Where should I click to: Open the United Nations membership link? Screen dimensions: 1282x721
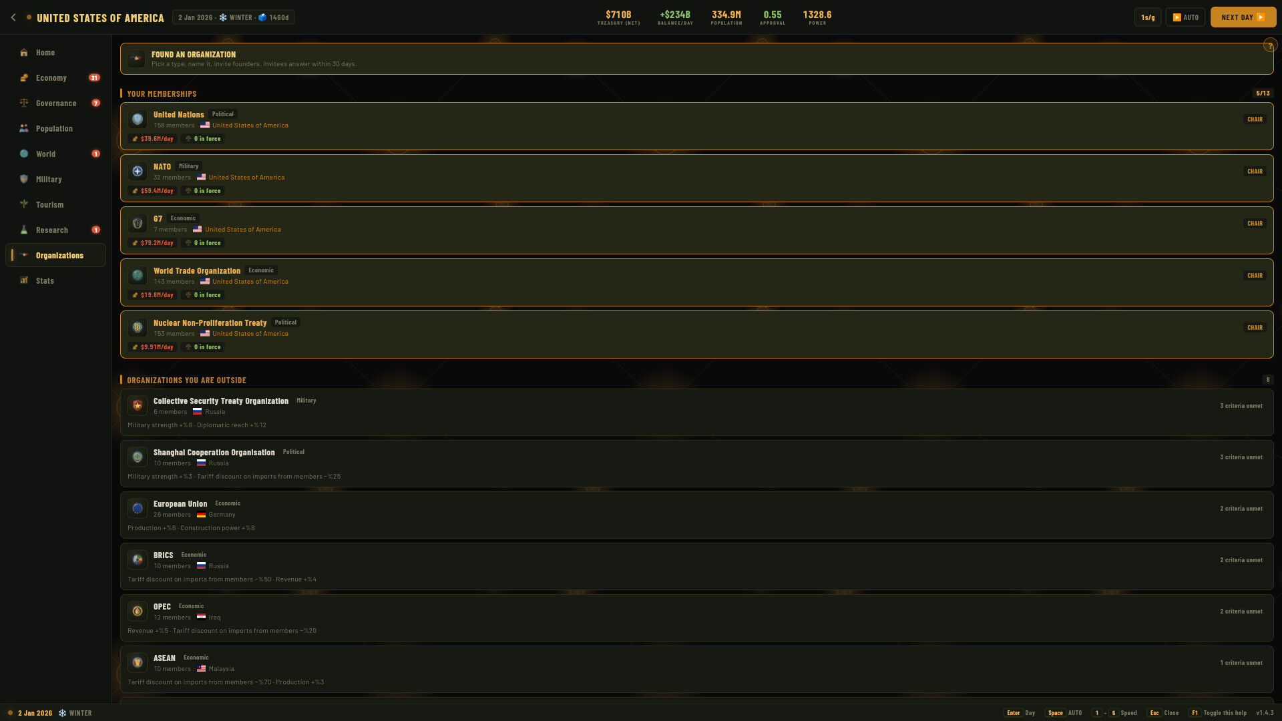click(x=179, y=115)
